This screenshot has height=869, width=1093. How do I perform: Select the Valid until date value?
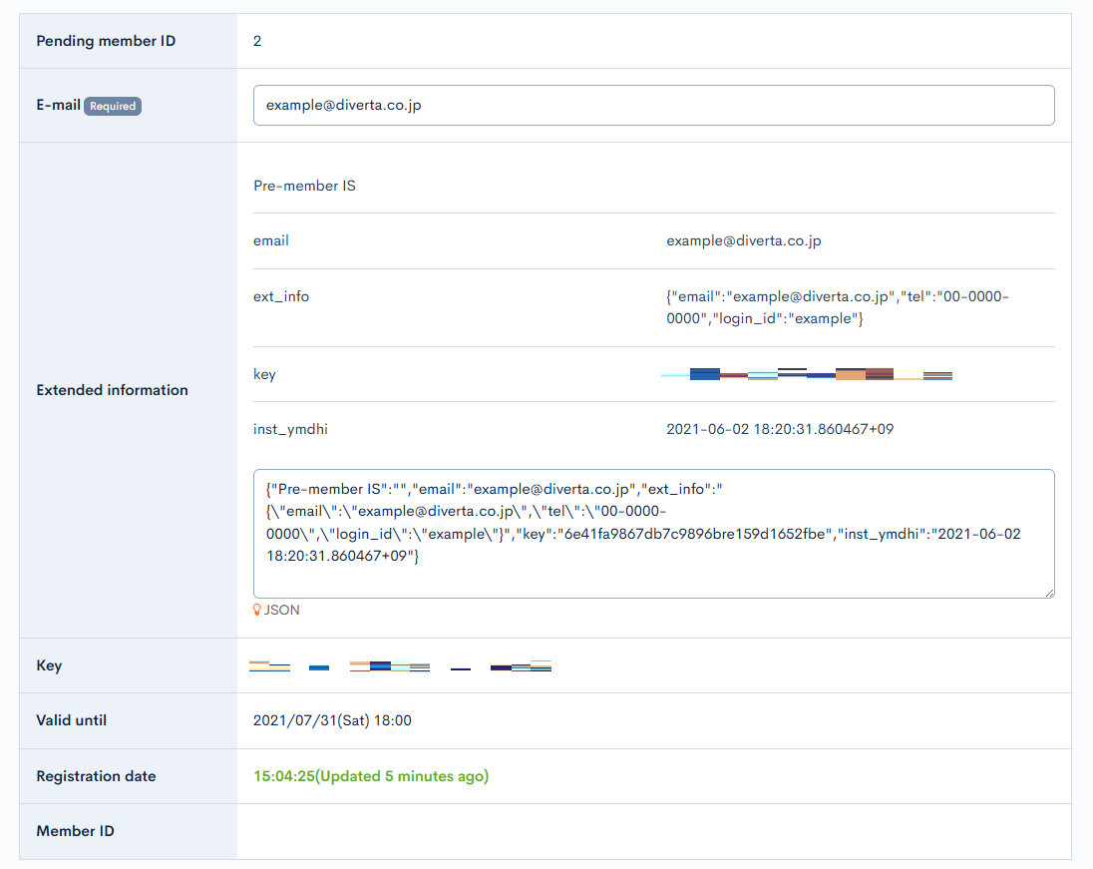[x=332, y=720]
